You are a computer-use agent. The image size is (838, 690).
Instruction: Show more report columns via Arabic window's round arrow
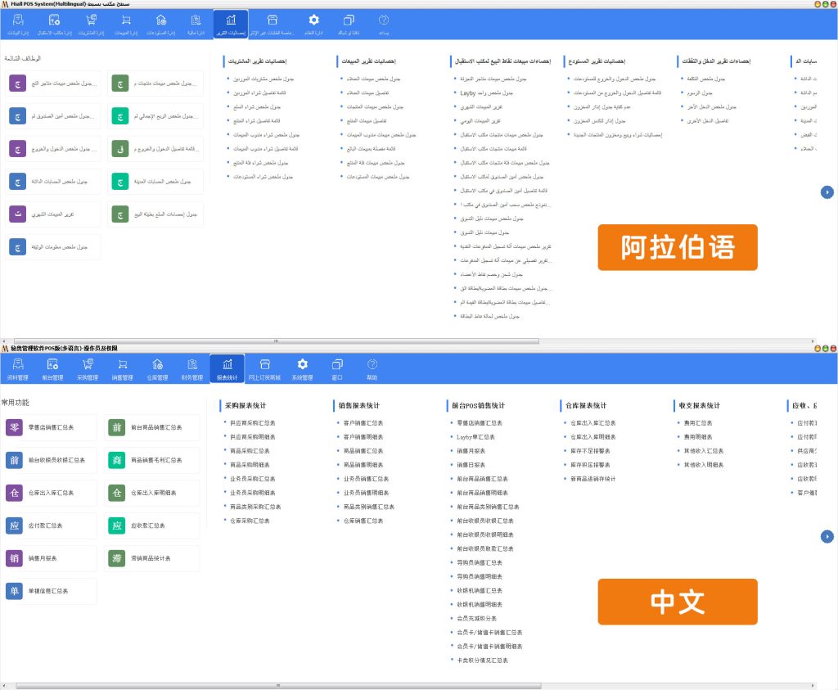point(827,192)
